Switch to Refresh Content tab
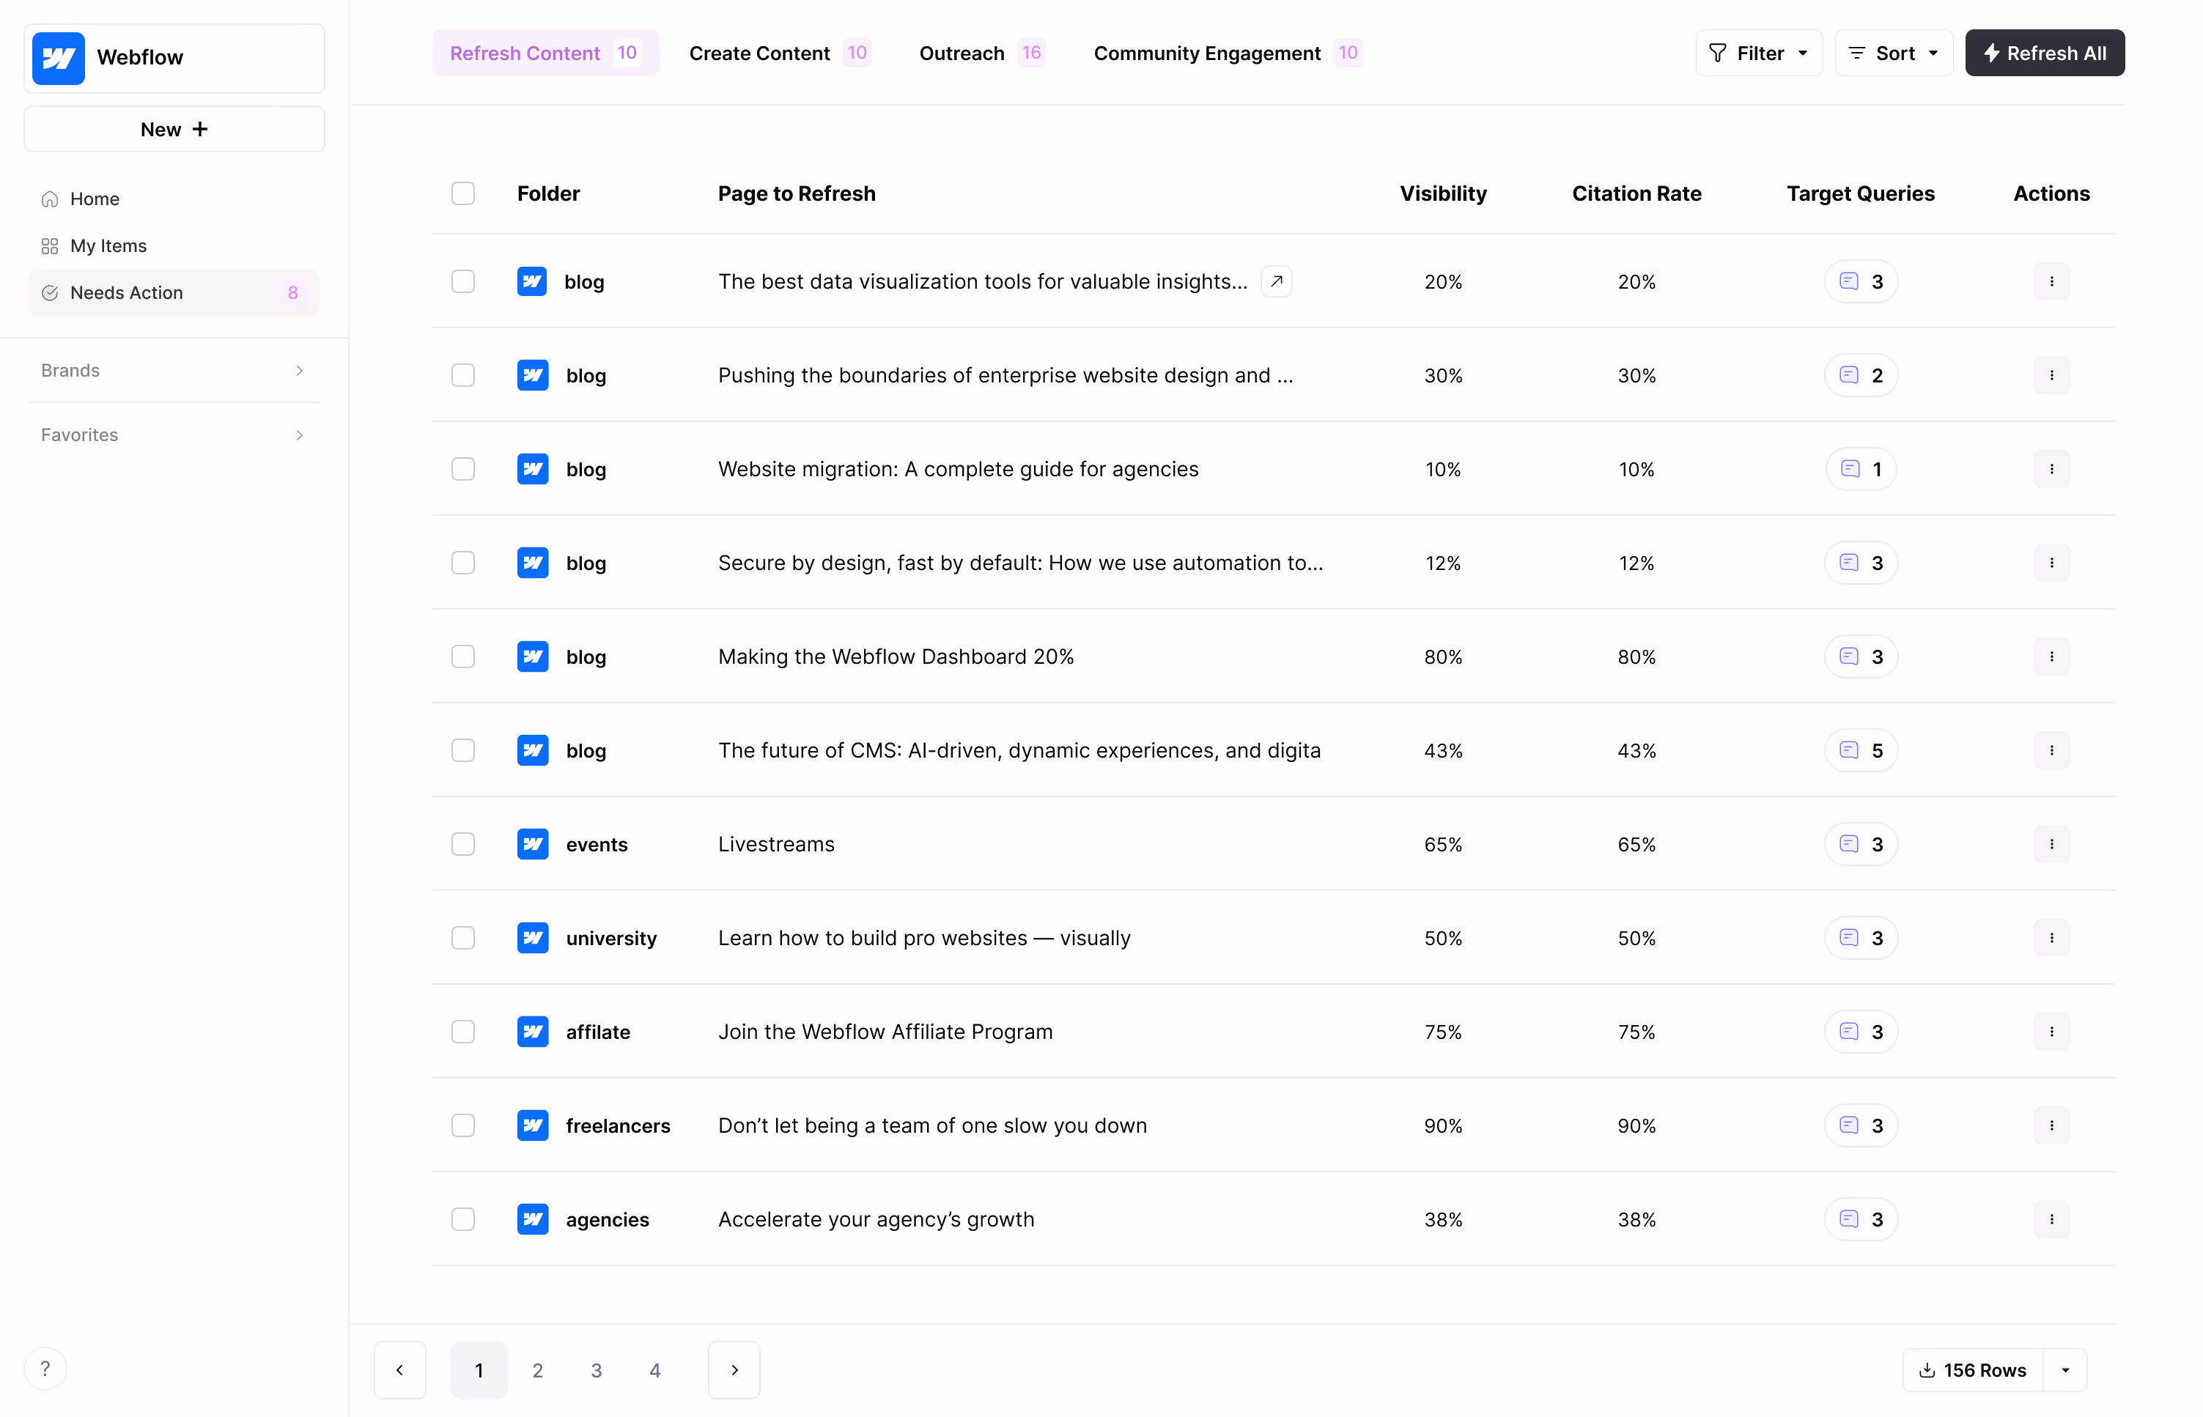 pos(546,53)
